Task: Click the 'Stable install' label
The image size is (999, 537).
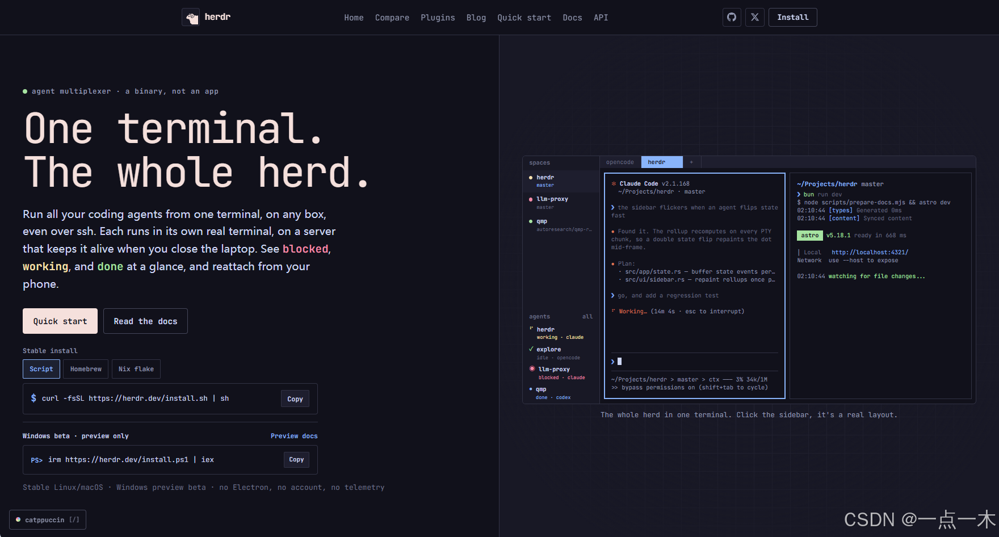Action: point(50,351)
